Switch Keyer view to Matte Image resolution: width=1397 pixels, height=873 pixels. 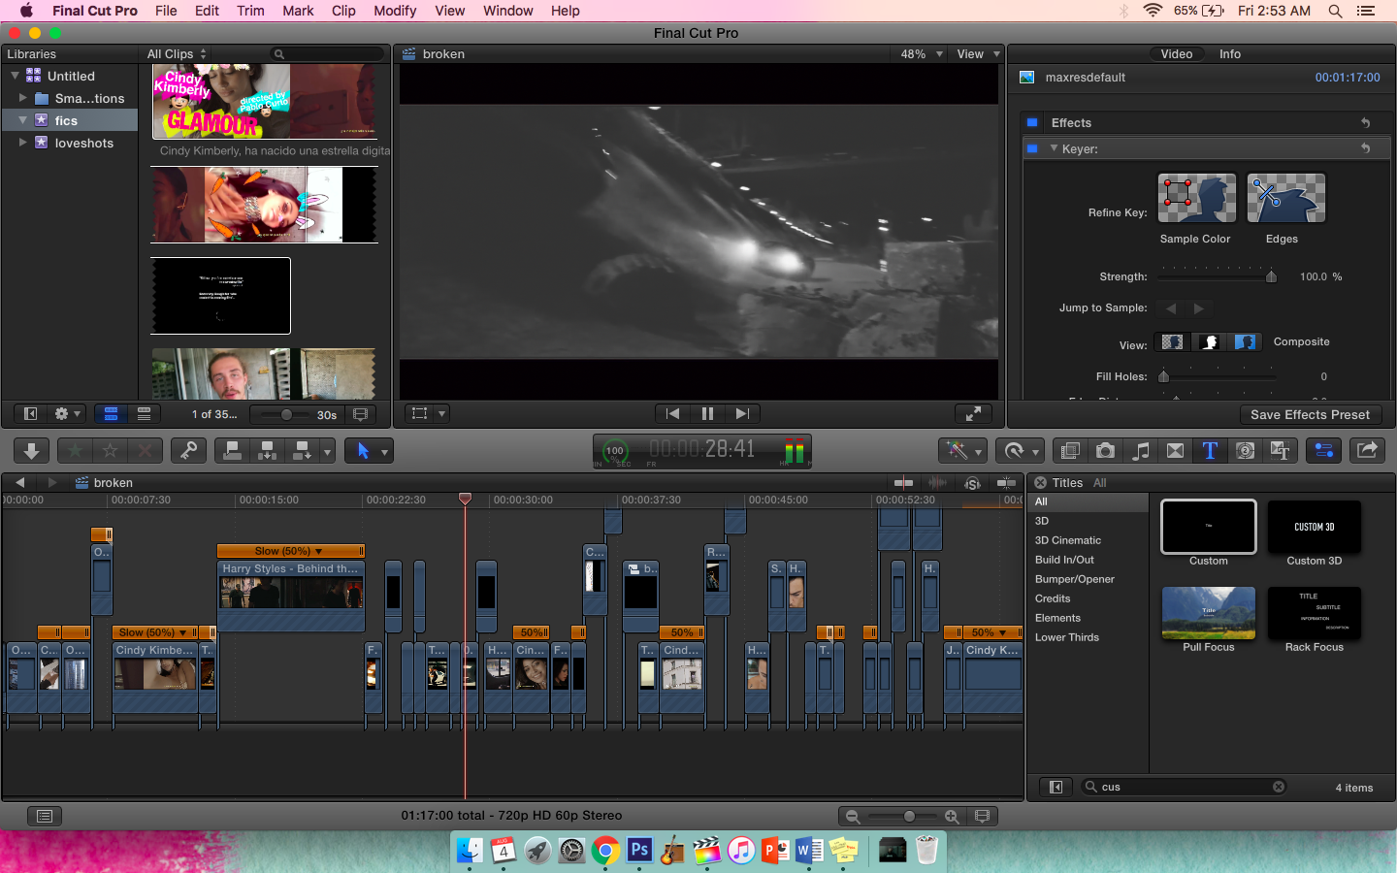pos(1209,342)
